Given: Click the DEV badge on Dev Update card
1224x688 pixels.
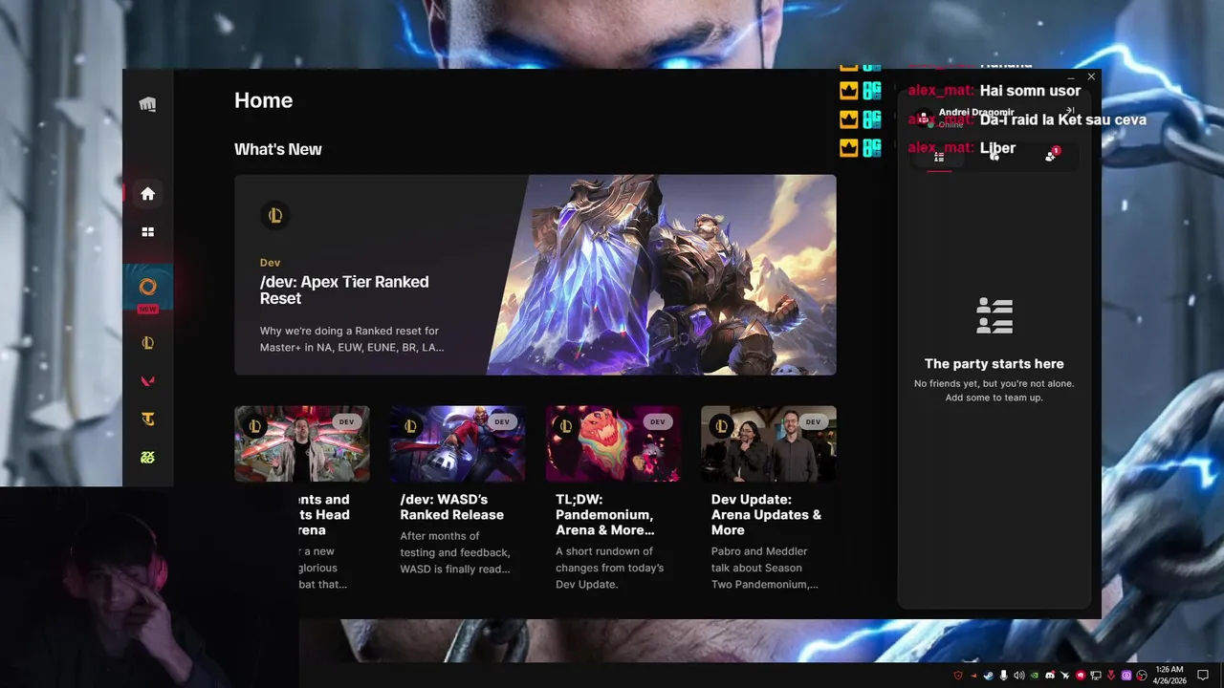Looking at the screenshot, I should pos(813,421).
